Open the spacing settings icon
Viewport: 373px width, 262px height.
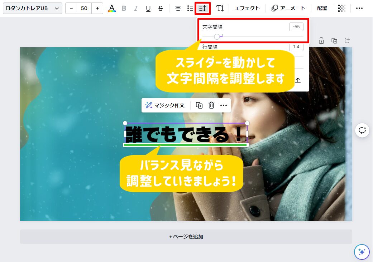pyautogui.click(x=203, y=8)
